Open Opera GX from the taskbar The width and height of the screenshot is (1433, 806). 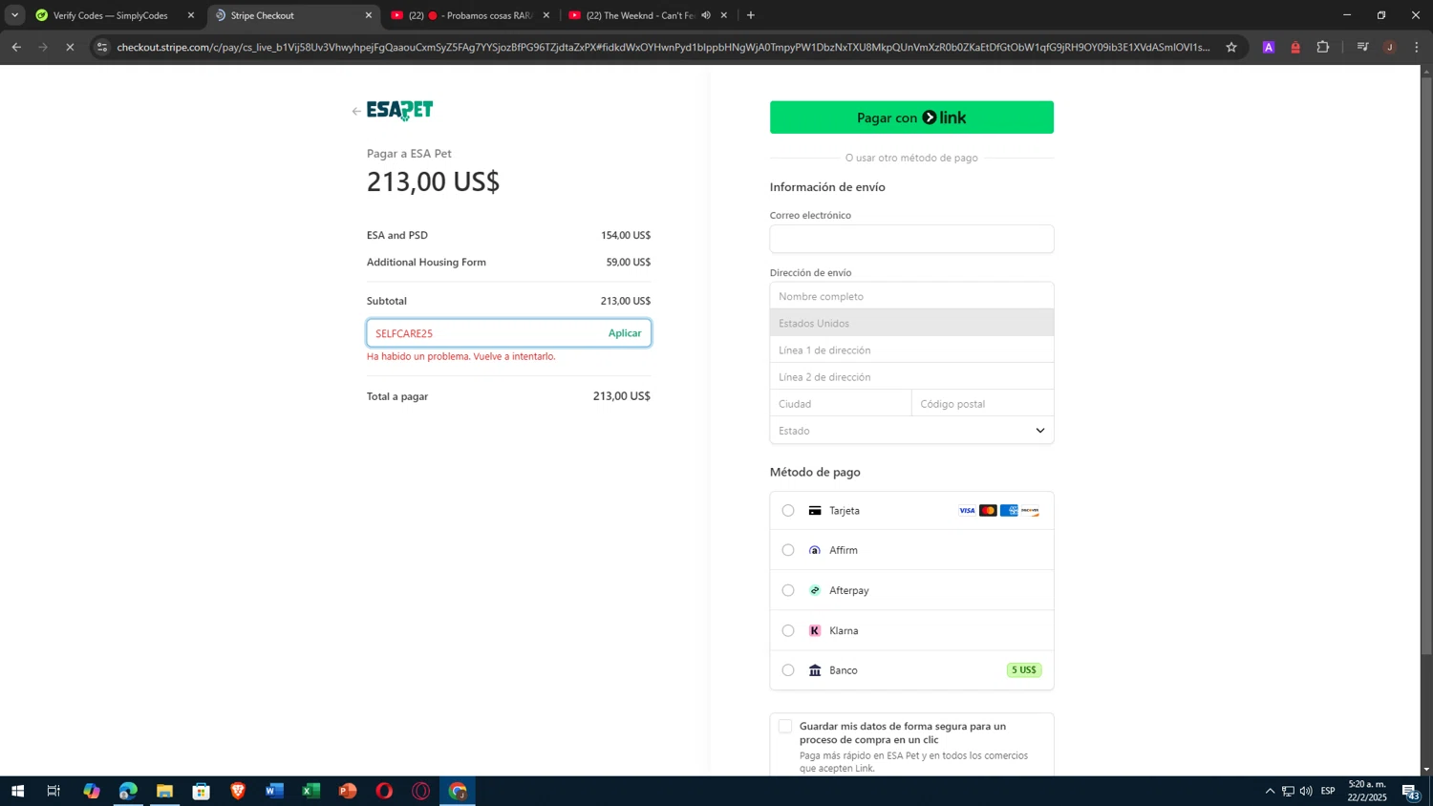pos(421,791)
